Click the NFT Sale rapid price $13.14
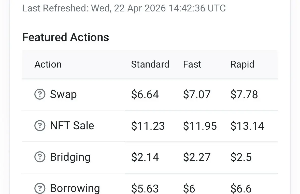 (x=247, y=126)
